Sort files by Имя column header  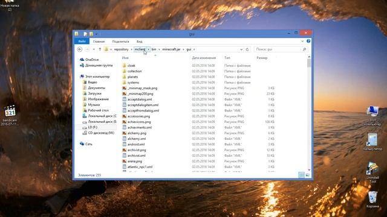125,58
